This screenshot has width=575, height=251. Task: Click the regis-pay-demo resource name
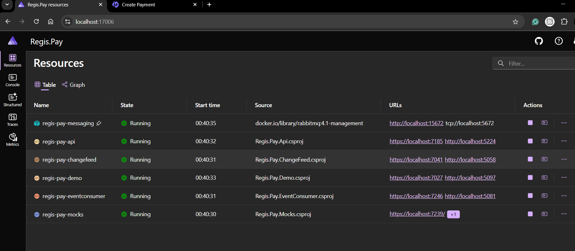coord(62,178)
